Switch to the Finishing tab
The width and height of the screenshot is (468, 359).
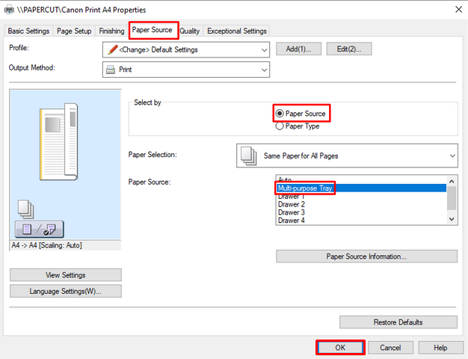pos(111,31)
